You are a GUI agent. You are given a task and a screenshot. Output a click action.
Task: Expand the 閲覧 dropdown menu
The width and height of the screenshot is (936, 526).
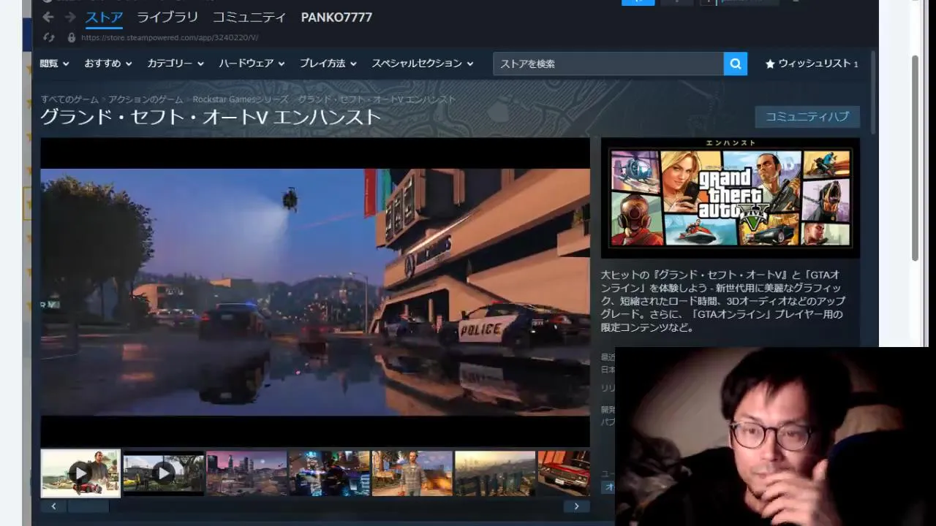(55, 64)
